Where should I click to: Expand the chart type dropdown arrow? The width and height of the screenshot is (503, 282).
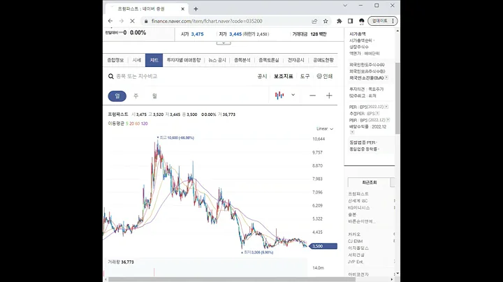[293, 95]
